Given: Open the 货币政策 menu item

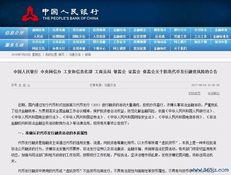Looking at the screenshot, I should click(x=79, y=30).
